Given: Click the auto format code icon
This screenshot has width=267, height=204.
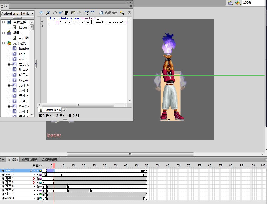Looking at the screenshot, I should click(66, 13).
